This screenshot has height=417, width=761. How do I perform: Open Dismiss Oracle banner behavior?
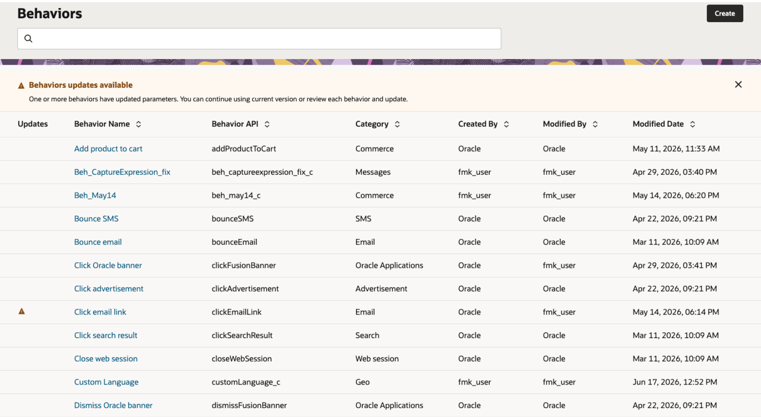tap(113, 405)
